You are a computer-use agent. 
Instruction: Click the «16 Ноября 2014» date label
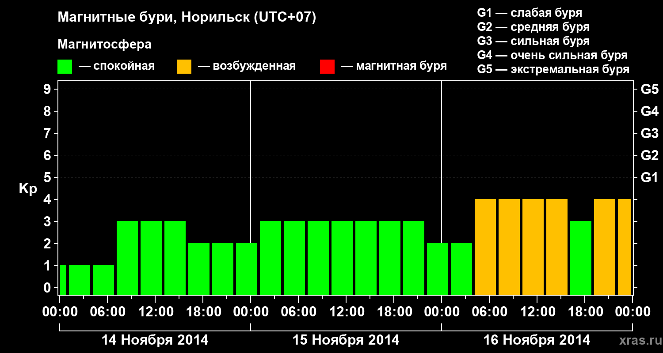point(537,340)
